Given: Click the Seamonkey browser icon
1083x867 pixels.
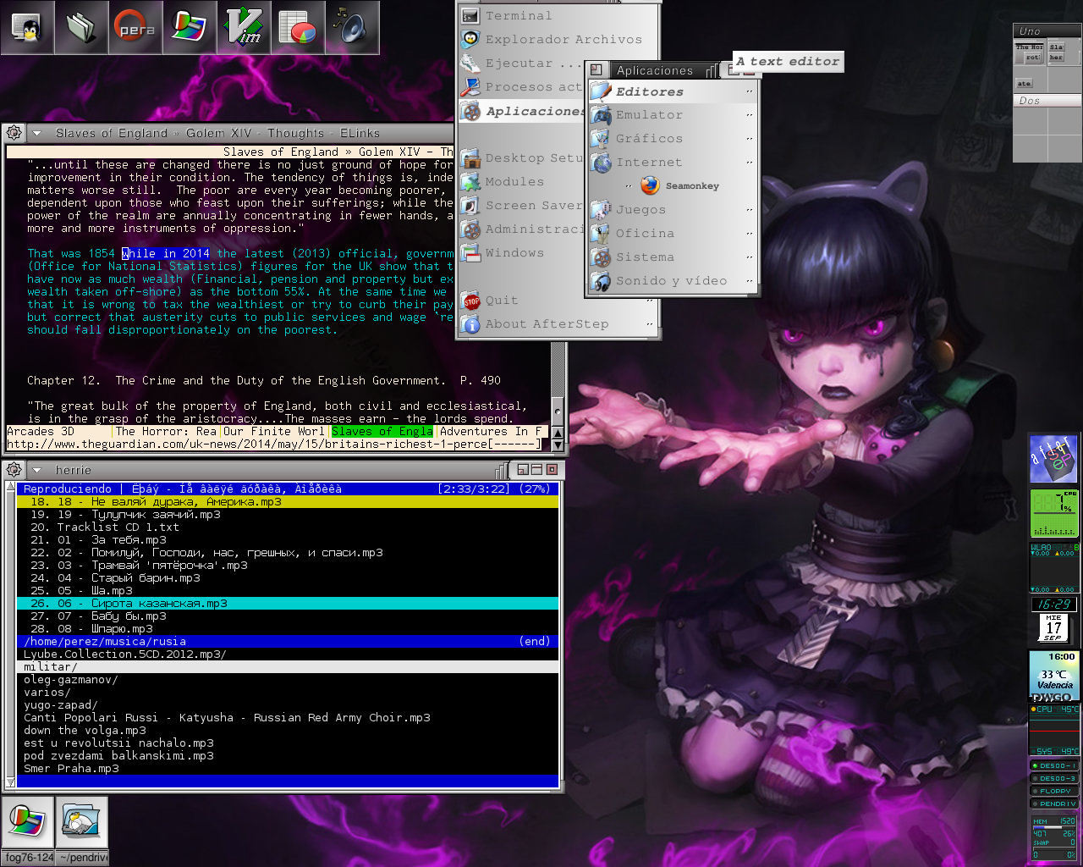Looking at the screenshot, I should [650, 185].
